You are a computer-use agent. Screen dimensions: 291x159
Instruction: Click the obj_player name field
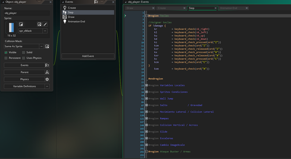point(27,13)
